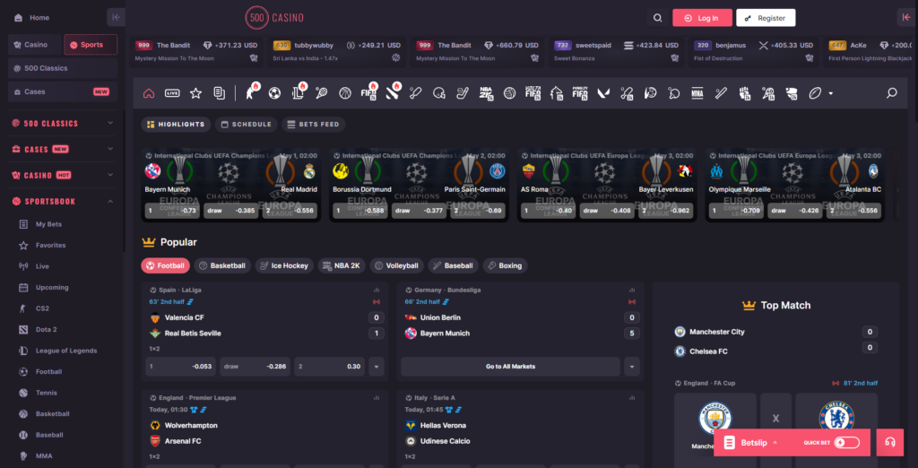This screenshot has width=918, height=468.
Task: Click the Register button
Action: (766, 18)
